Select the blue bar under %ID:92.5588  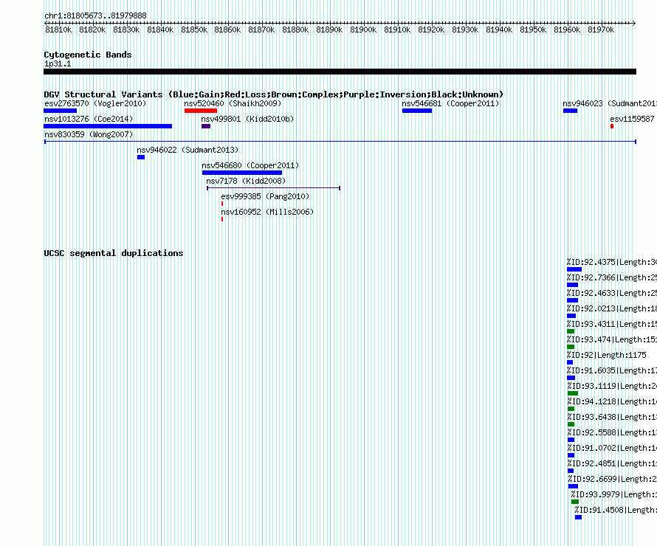click(x=571, y=440)
